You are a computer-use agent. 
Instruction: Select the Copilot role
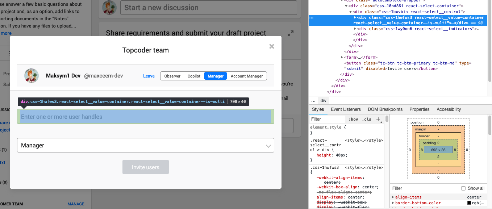(194, 76)
